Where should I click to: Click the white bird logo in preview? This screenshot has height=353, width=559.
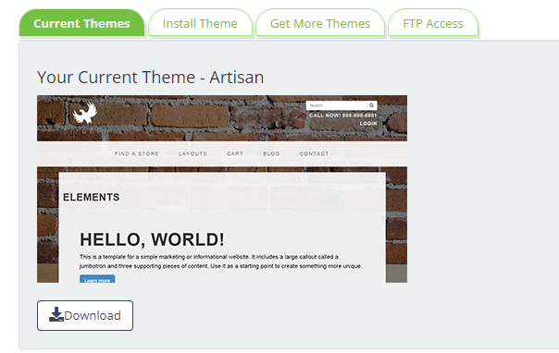[x=85, y=113]
